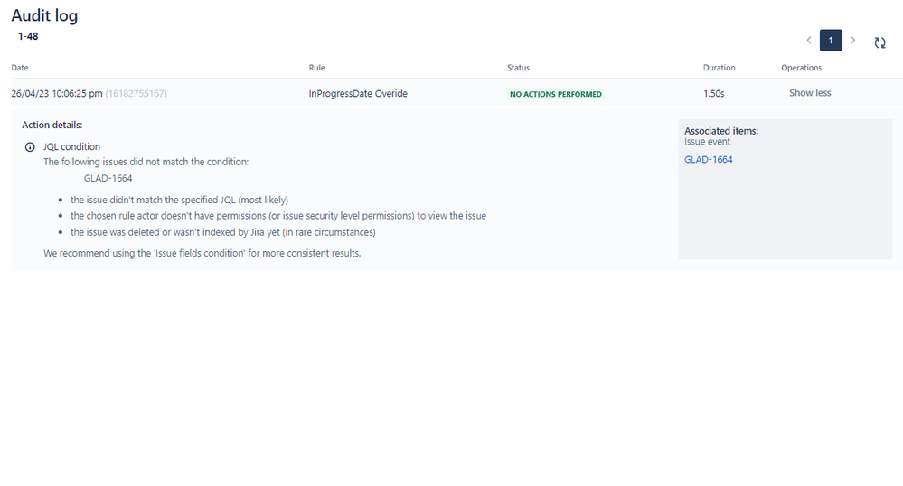The width and height of the screenshot is (903, 486).
Task: Collapse entry with Show less
Action: pyautogui.click(x=810, y=93)
